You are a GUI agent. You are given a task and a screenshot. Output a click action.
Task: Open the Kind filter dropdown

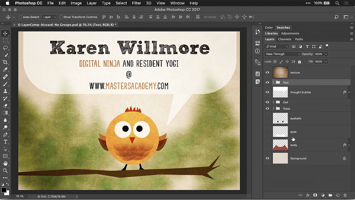[x=277, y=46]
